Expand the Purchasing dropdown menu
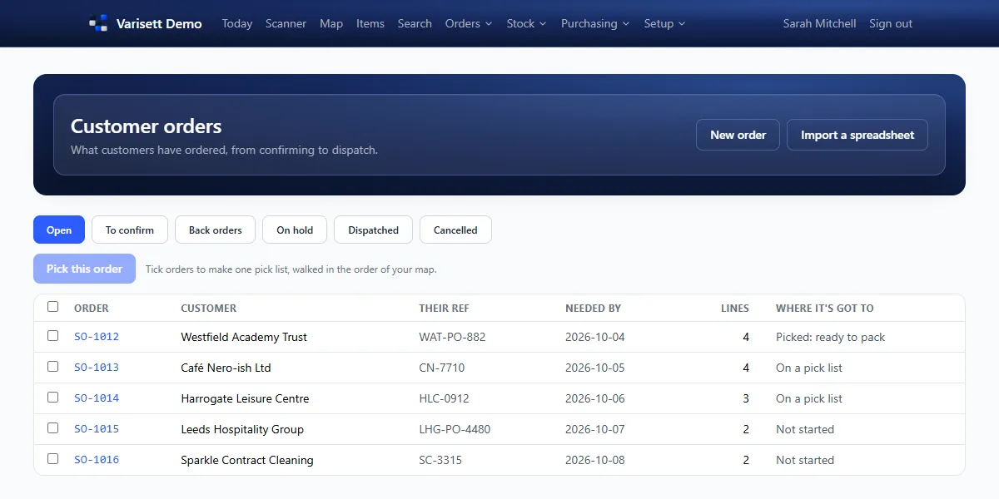The width and height of the screenshot is (999, 499). (x=595, y=23)
